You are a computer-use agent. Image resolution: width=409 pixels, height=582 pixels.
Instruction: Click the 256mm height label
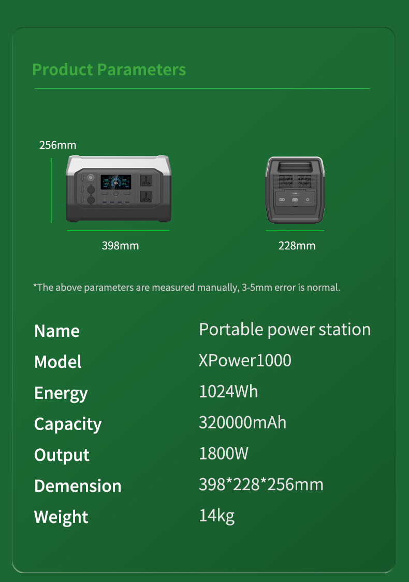coord(57,145)
